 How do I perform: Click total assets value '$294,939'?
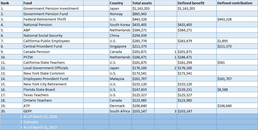(143, 35)
